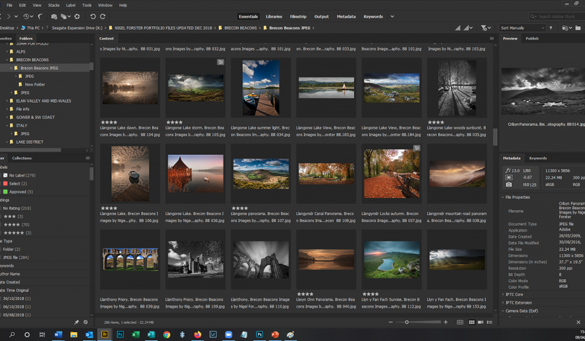The height and width of the screenshot is (341, 585).
Task: Open the Sort Manually dropdown
Action: click(x=522, y=28)
